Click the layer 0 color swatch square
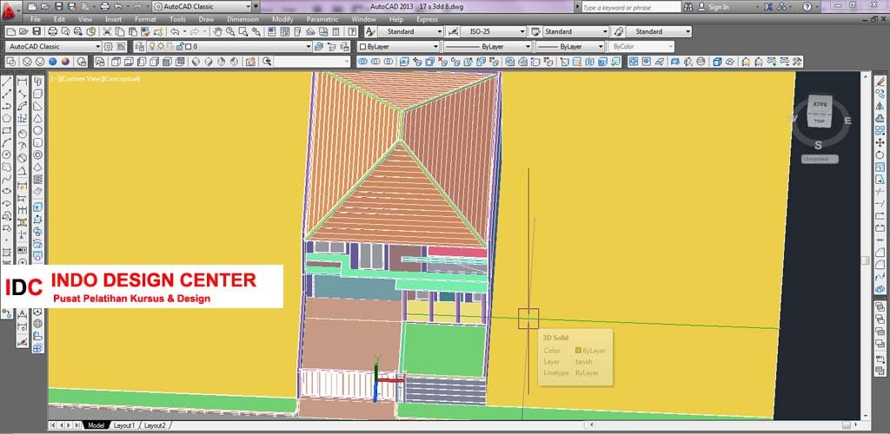This screenshot has width=890, height=434. (189, 47)
